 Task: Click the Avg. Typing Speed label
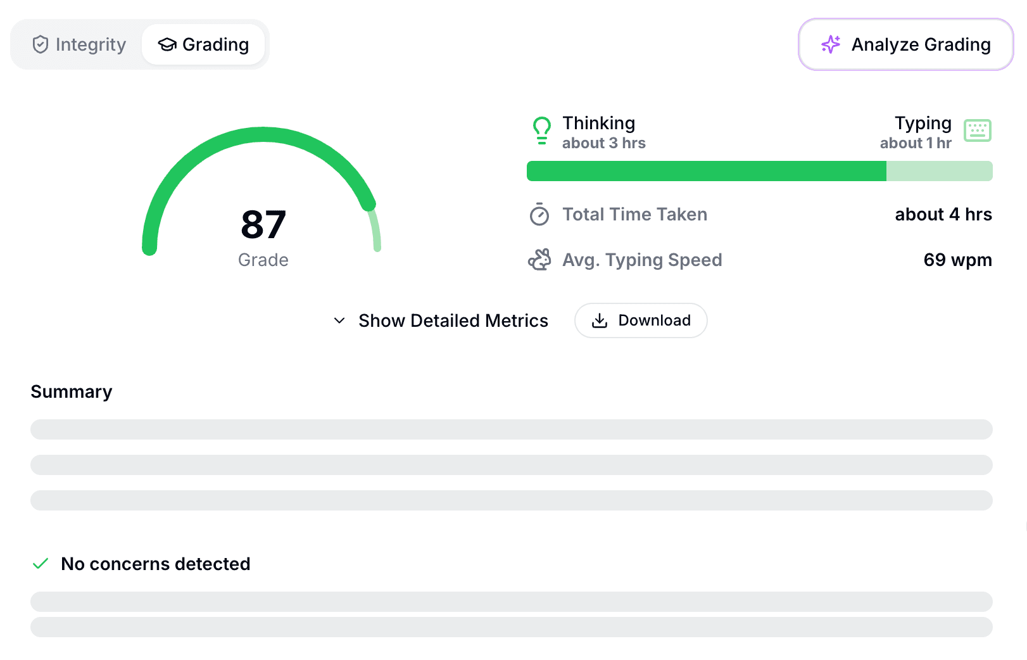pyautogui.click(x=643, y=260)
